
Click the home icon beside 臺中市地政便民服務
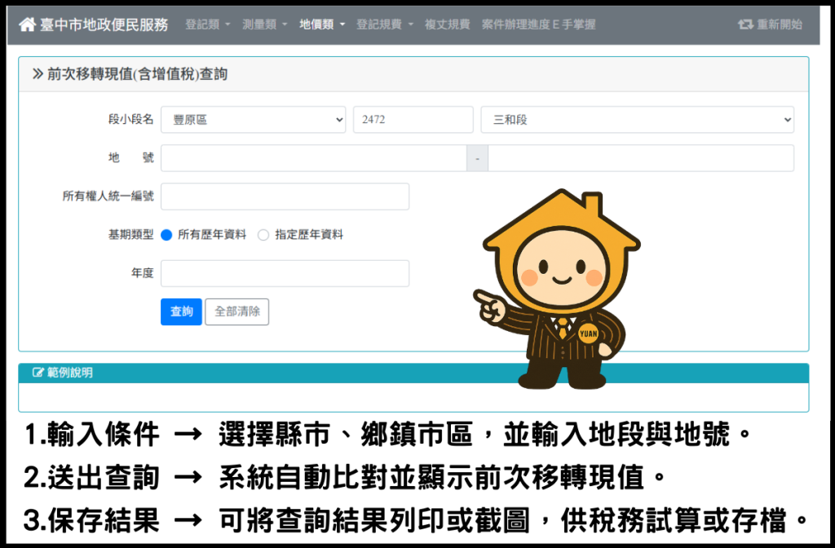[28, 24]
